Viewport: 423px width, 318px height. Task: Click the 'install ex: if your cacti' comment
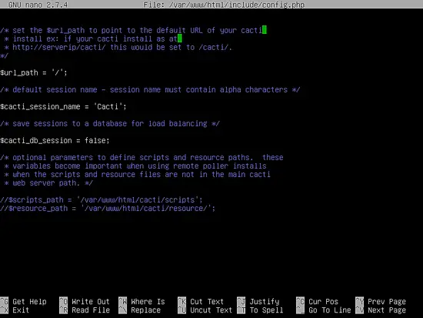coord(91,38)
